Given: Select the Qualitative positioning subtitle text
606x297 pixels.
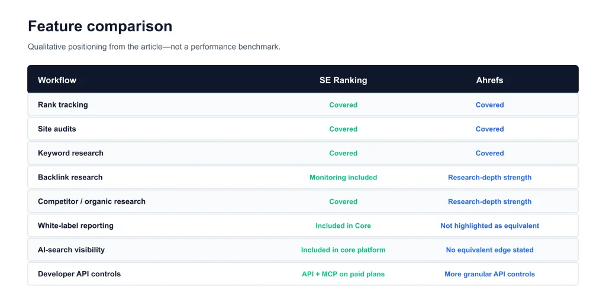Looking at the screenshot, I should [x=154, y=47].
